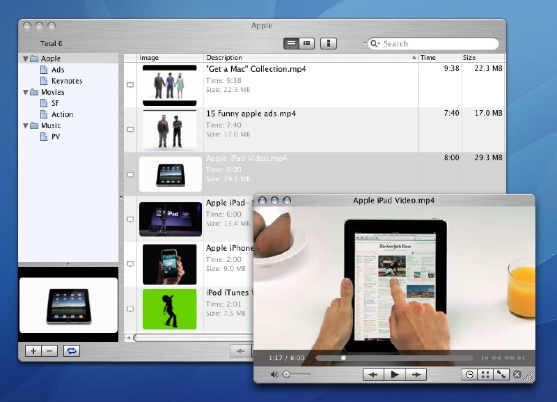Viewport: 557px width, 402px height.
Task: Toggle monitor icon for "Get a Mac" Collection row
Action: pyautogui.click(x=130, y=85)
